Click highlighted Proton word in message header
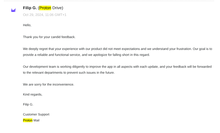 click(45, 8)
